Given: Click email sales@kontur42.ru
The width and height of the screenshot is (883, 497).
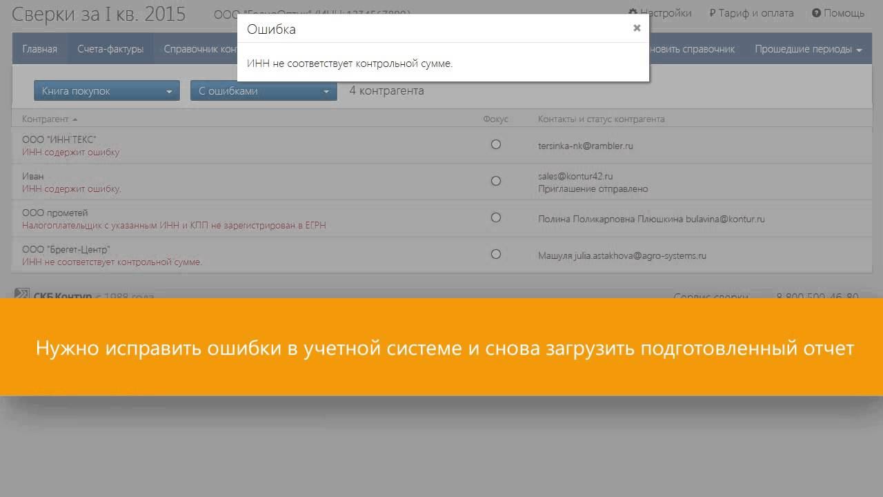Looking at the screenshot, I should (575, 176).
